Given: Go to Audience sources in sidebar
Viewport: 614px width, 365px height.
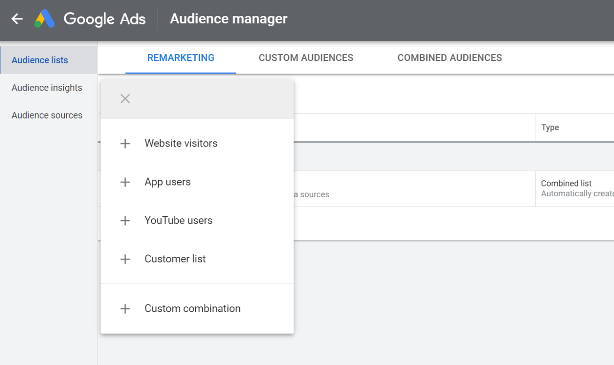Looking at the screenshot, I should pyautogui.click(x=49, y=115).
